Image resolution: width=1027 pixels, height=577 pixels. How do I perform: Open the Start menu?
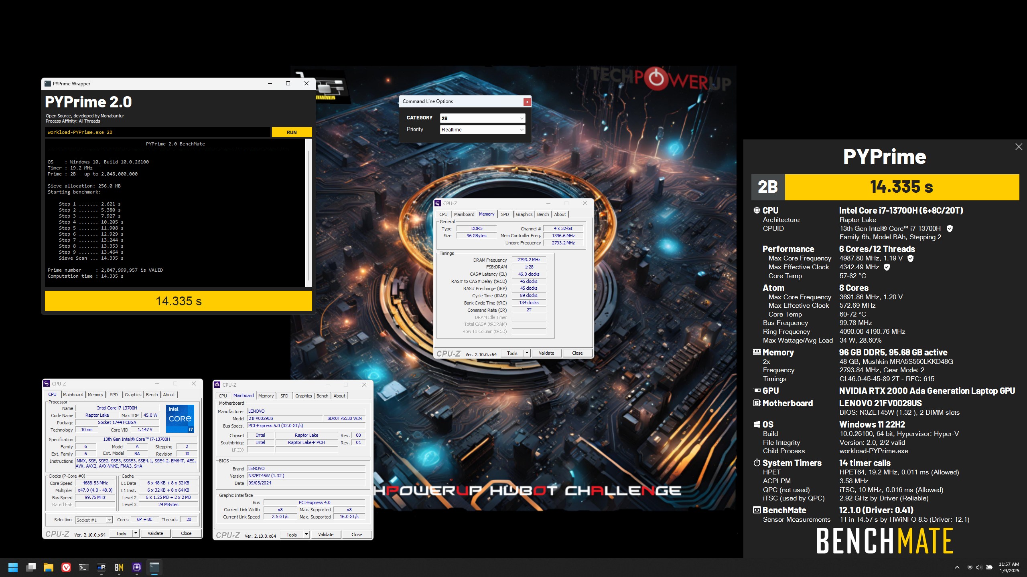pos(13,567)
